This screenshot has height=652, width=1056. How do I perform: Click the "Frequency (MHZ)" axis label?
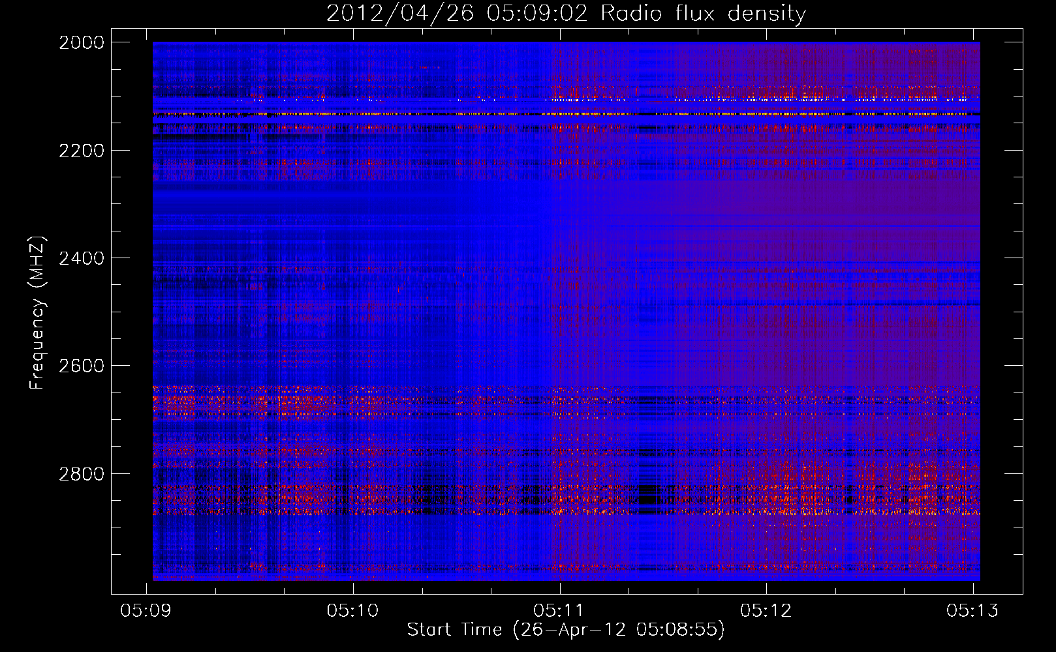pyautogui.click(x=38, y=313)
